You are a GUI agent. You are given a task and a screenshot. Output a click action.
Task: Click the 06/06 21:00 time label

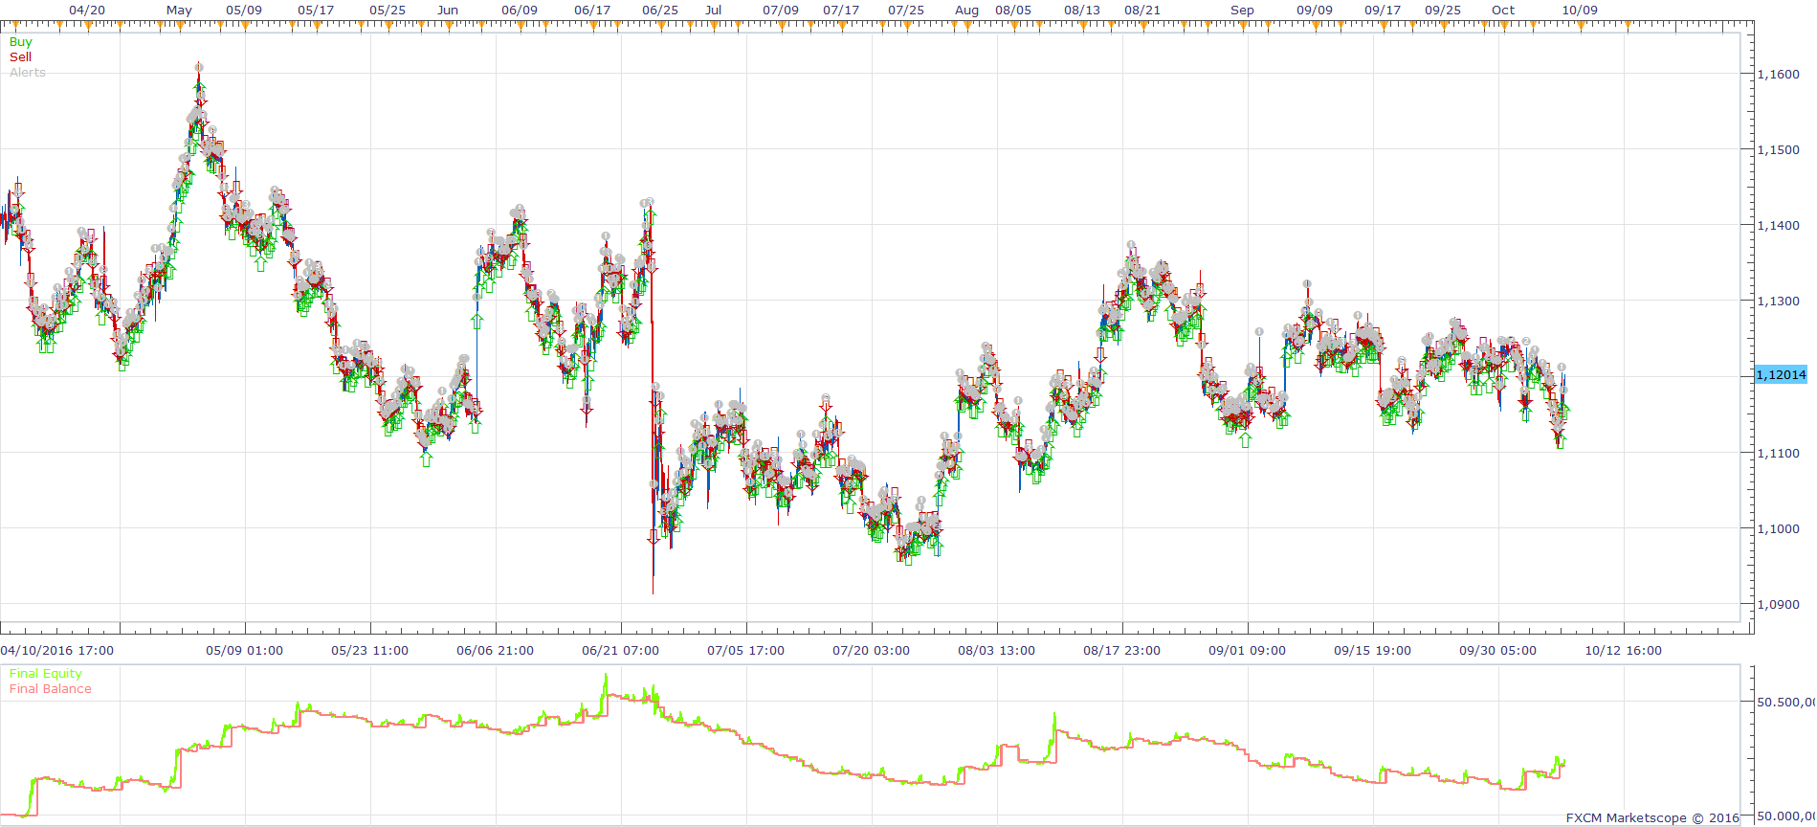496,651
